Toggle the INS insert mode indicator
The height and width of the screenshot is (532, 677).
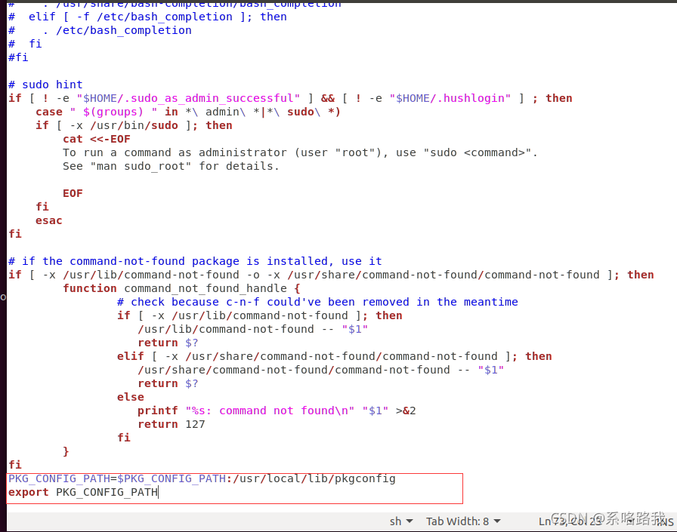tap(665, 521)
